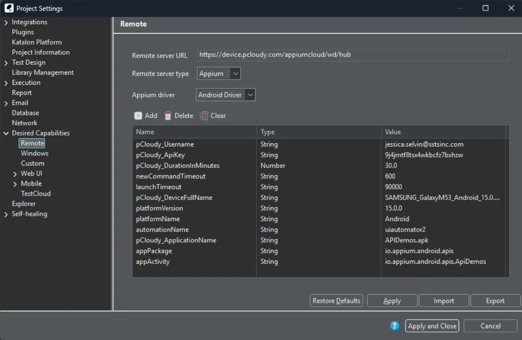Click the io.appium.android.apis.ApiDemos value
The height and width of the screenshot is (340, 522).
pyautogui.click(x=436, y=262)
